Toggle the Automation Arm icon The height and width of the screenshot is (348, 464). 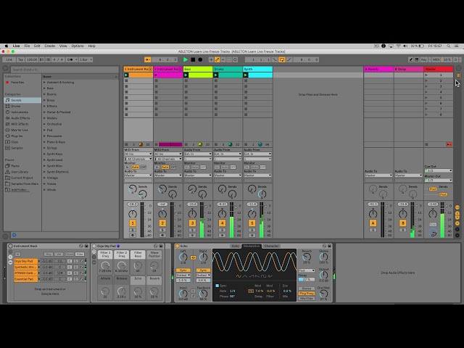217,59
